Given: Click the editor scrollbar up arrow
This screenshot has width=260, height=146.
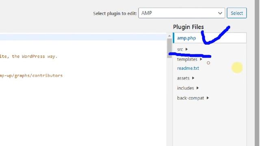Looking at the screenshot, I should tap(169, 36).
